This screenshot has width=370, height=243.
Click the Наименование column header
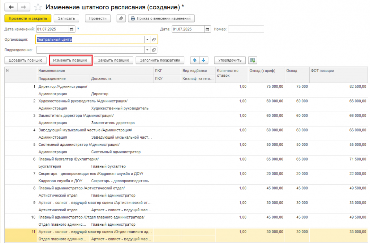pyautogui.click(x=95, y=71)
